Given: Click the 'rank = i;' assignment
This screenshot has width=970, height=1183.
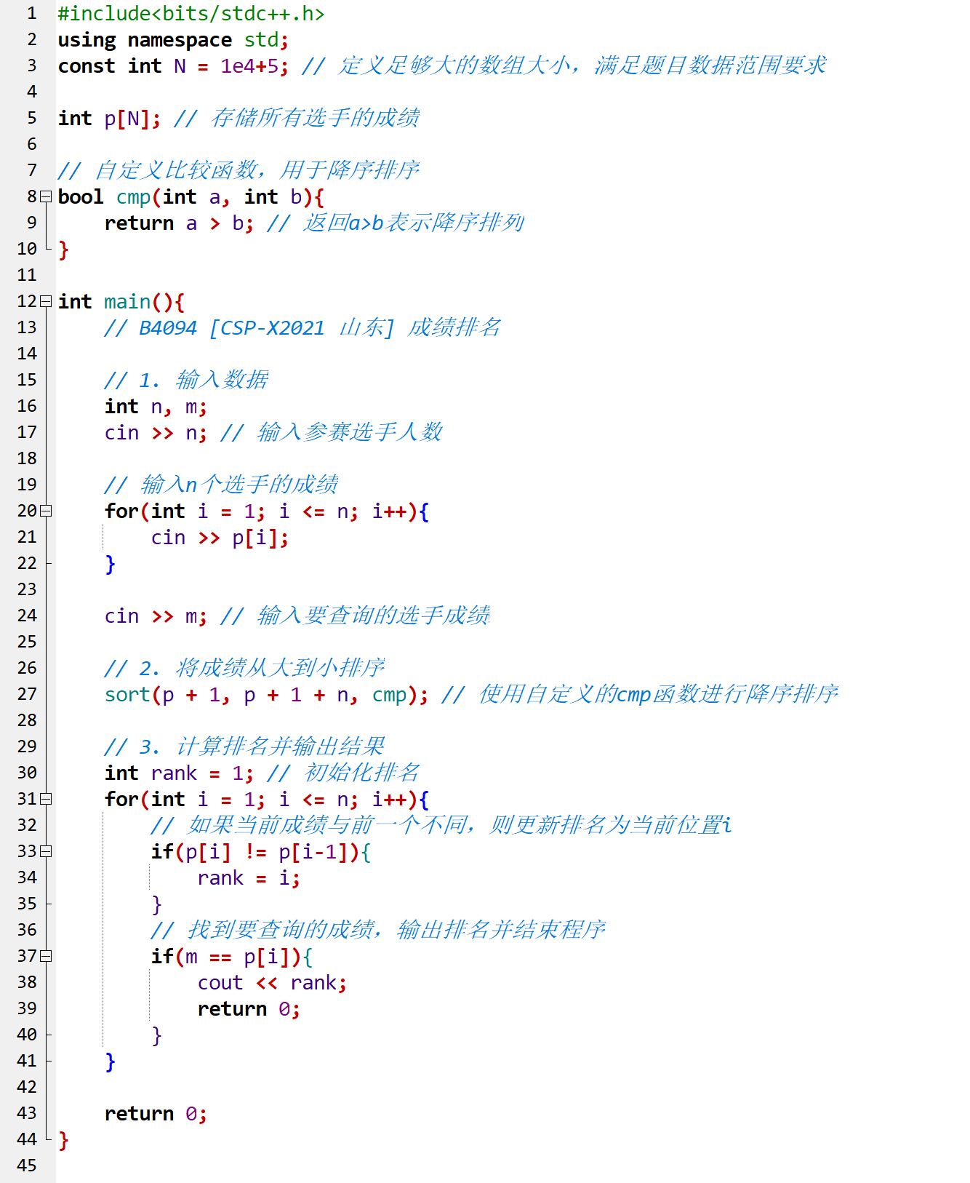Looking at the screenshot, I should (x=249, y=878).
